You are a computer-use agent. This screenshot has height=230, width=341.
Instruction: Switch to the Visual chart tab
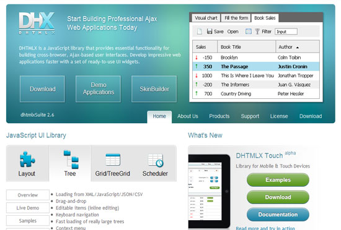(x=206, y=18)
